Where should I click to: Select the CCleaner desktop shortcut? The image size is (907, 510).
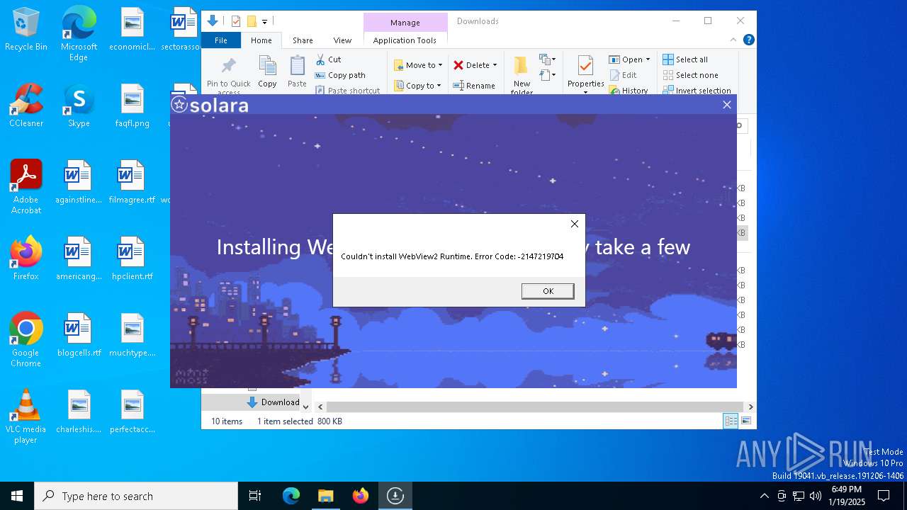click(26, 106)
